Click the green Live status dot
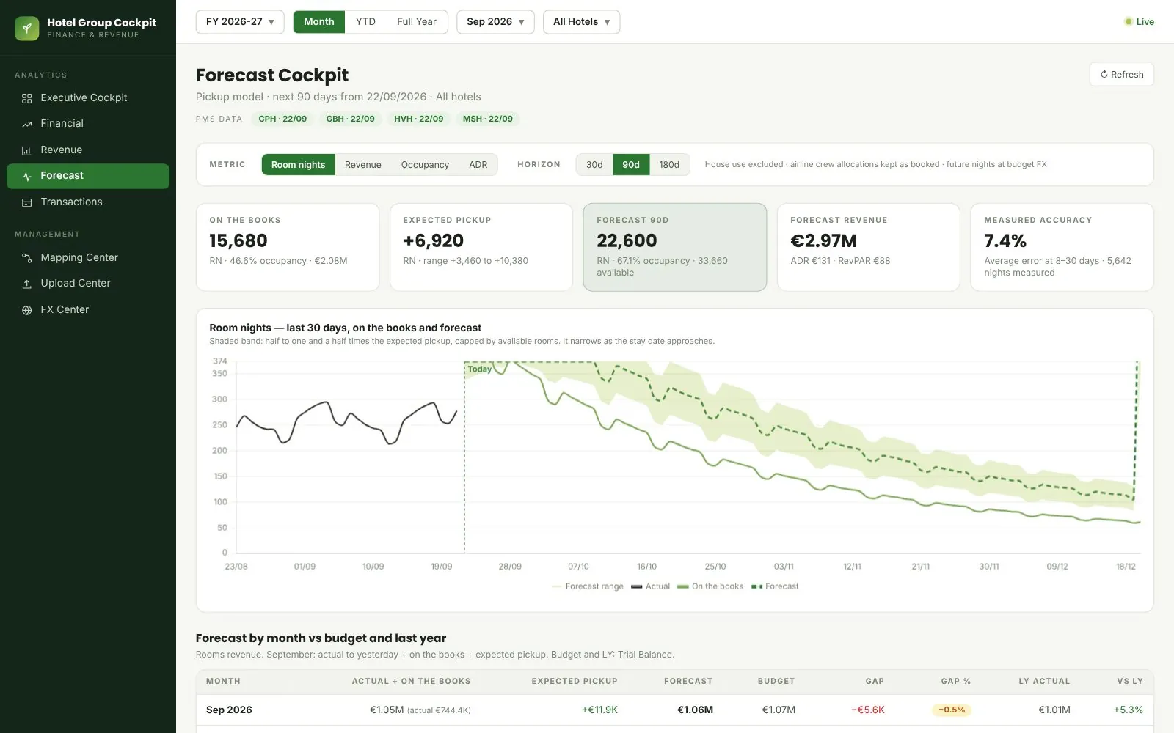 click(1129, 22)
